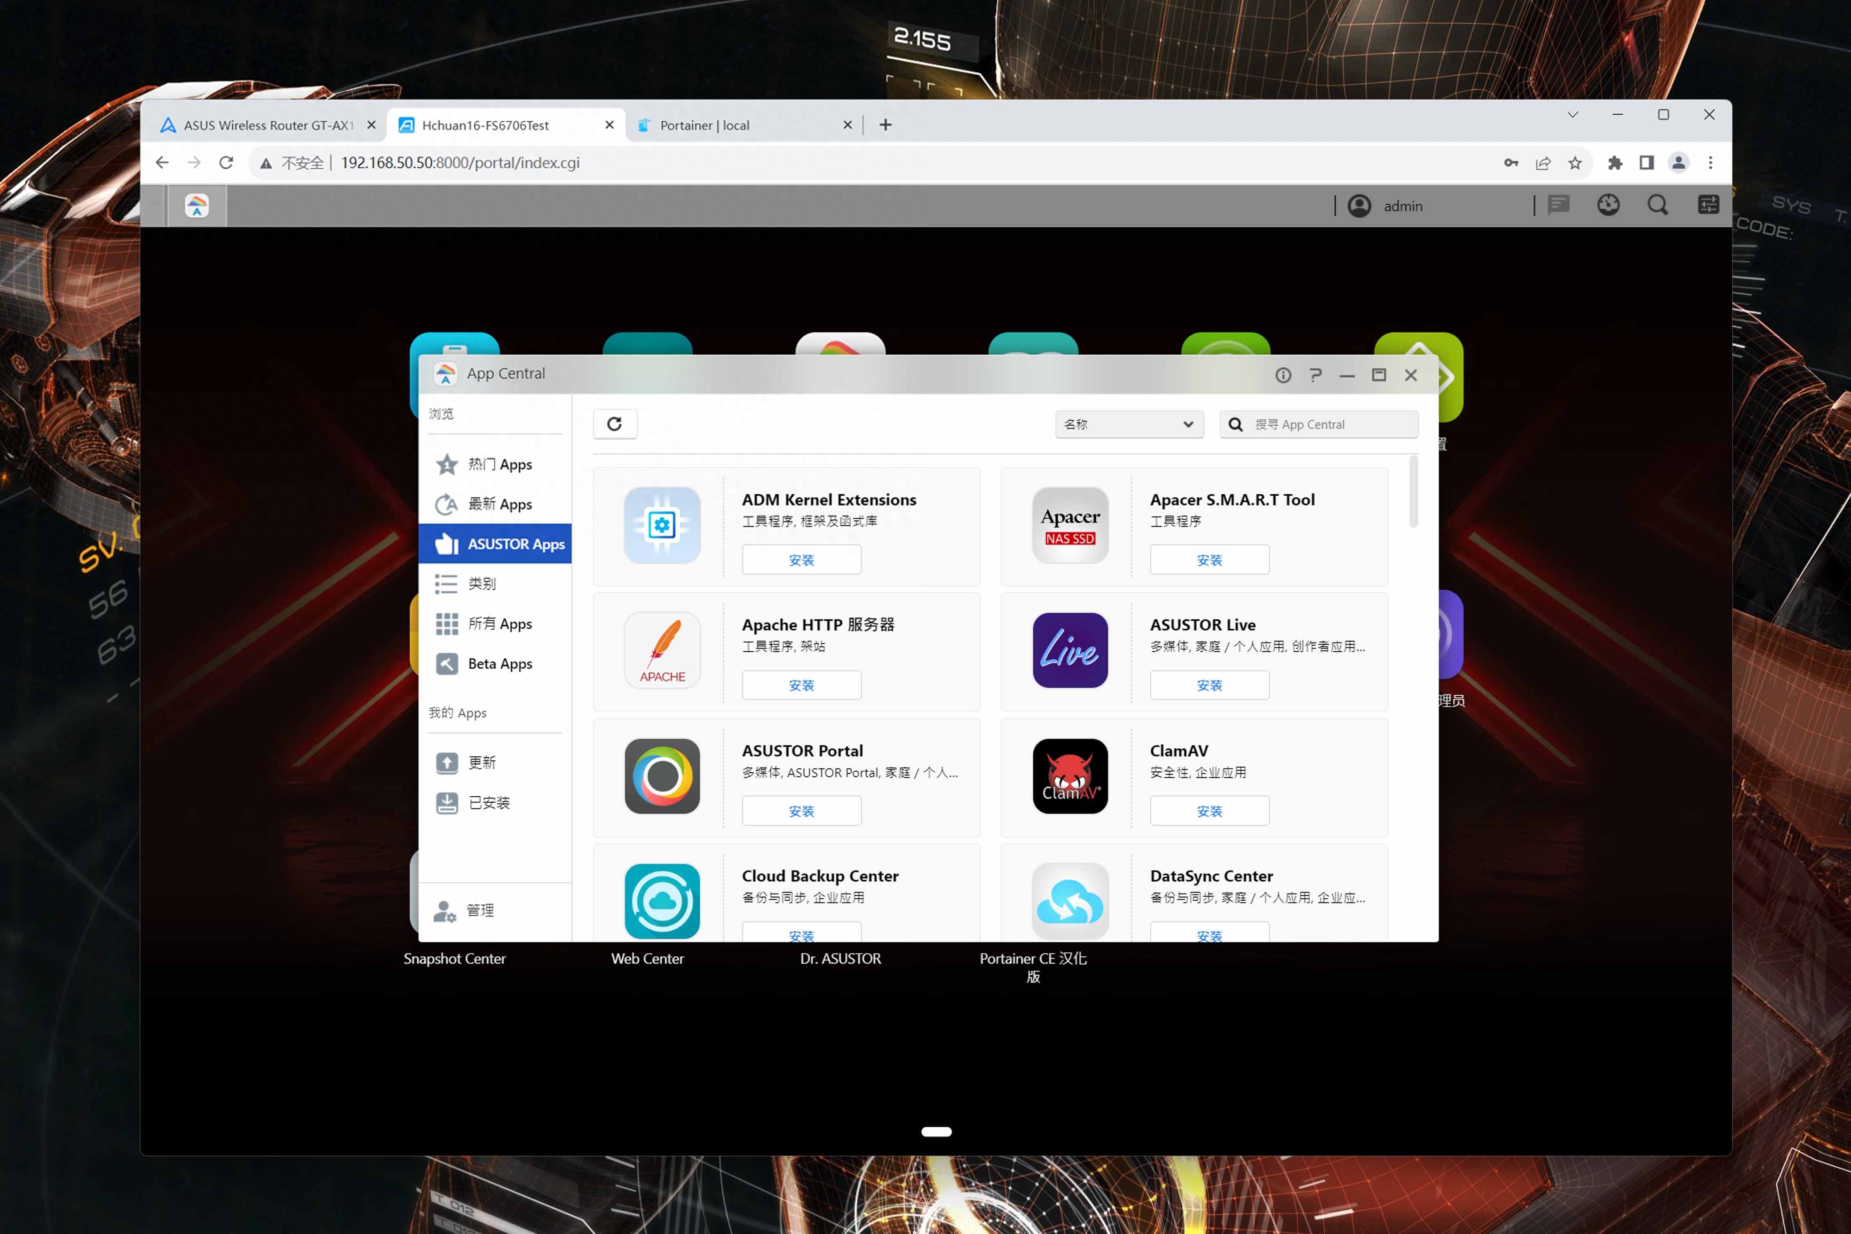Click the Apache feather app icon
1851x1234 pixels.
(x=662, y=650)
